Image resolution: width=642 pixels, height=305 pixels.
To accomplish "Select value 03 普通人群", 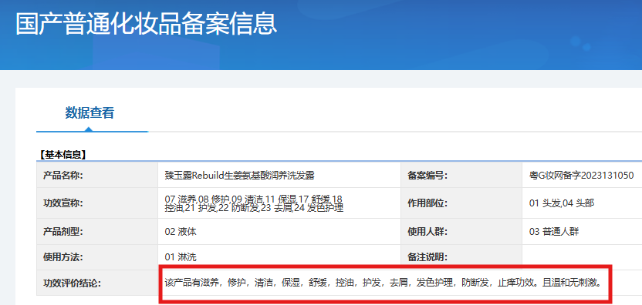I will 554,232.
